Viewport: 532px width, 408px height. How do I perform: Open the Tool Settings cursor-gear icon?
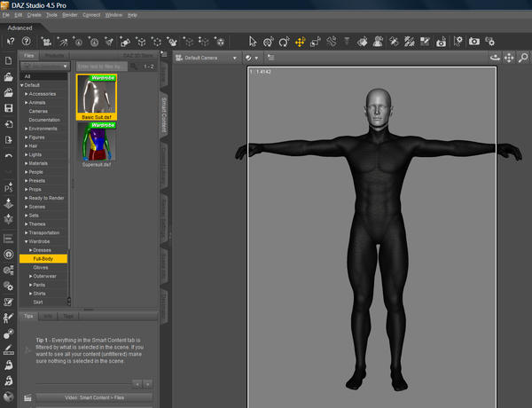(458, 42)
